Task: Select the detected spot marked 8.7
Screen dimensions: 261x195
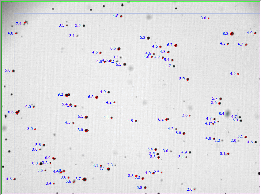Action: pyautogui.click(x=85, y=179)
